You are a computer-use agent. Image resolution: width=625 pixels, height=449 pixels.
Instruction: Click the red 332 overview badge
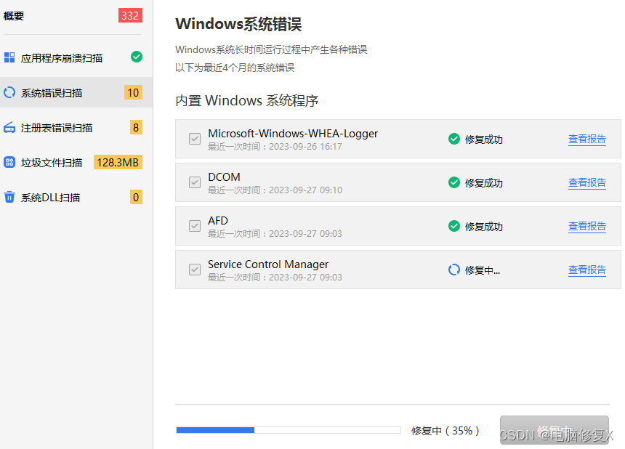[130, 15]
